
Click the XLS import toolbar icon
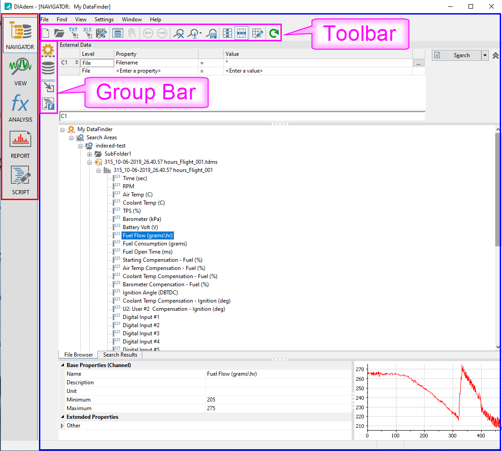click(x=87, y=33)
